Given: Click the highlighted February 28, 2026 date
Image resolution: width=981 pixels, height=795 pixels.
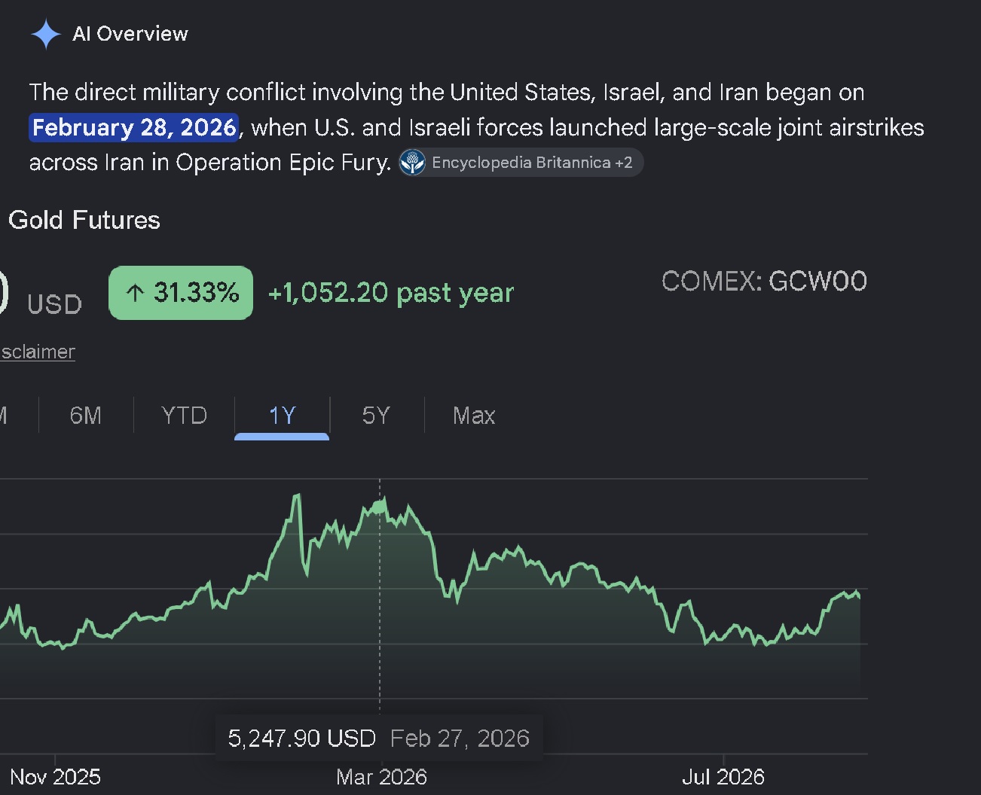Looking at the screenshot, I should [134, 127].
